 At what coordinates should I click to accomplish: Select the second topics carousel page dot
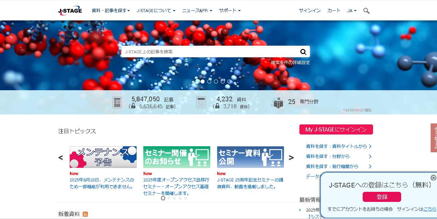pyautogui.click(x=169, y=198)
